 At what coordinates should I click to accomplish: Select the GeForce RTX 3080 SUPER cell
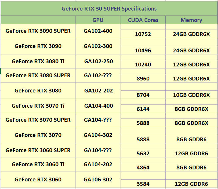pos(38,75)
